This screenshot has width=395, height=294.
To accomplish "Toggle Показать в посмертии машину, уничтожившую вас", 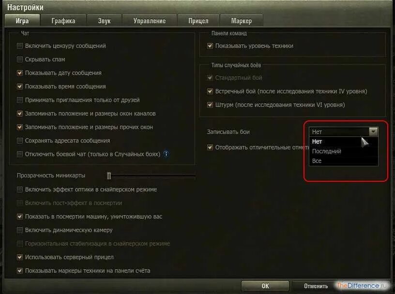I will tap(20, 217).
